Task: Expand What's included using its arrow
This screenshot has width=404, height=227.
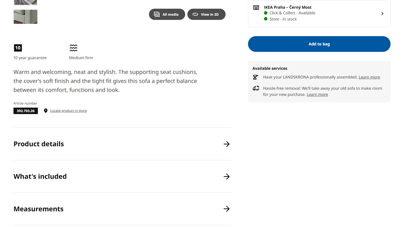Action: [226, 177]
